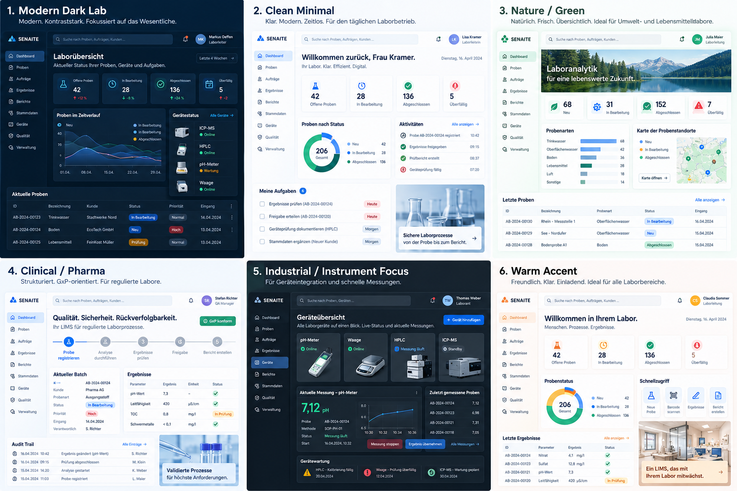This screenshot has width=737, height=491.
Task: Mark Geräteprüfung dokumentieren (HPLC) as done
Action: [262, 229]
